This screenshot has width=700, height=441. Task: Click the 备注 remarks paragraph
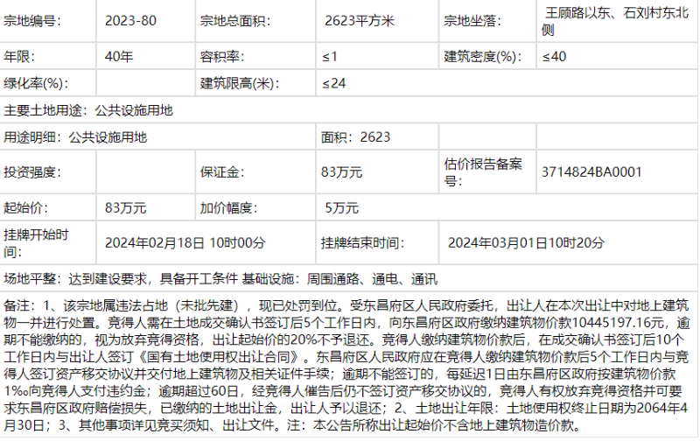click(350, 365)
